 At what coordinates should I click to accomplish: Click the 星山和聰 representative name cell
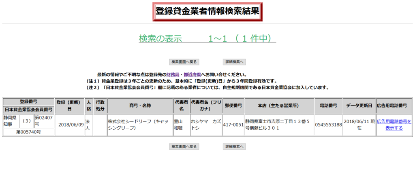pyautogui.click(x=181, y=125)
